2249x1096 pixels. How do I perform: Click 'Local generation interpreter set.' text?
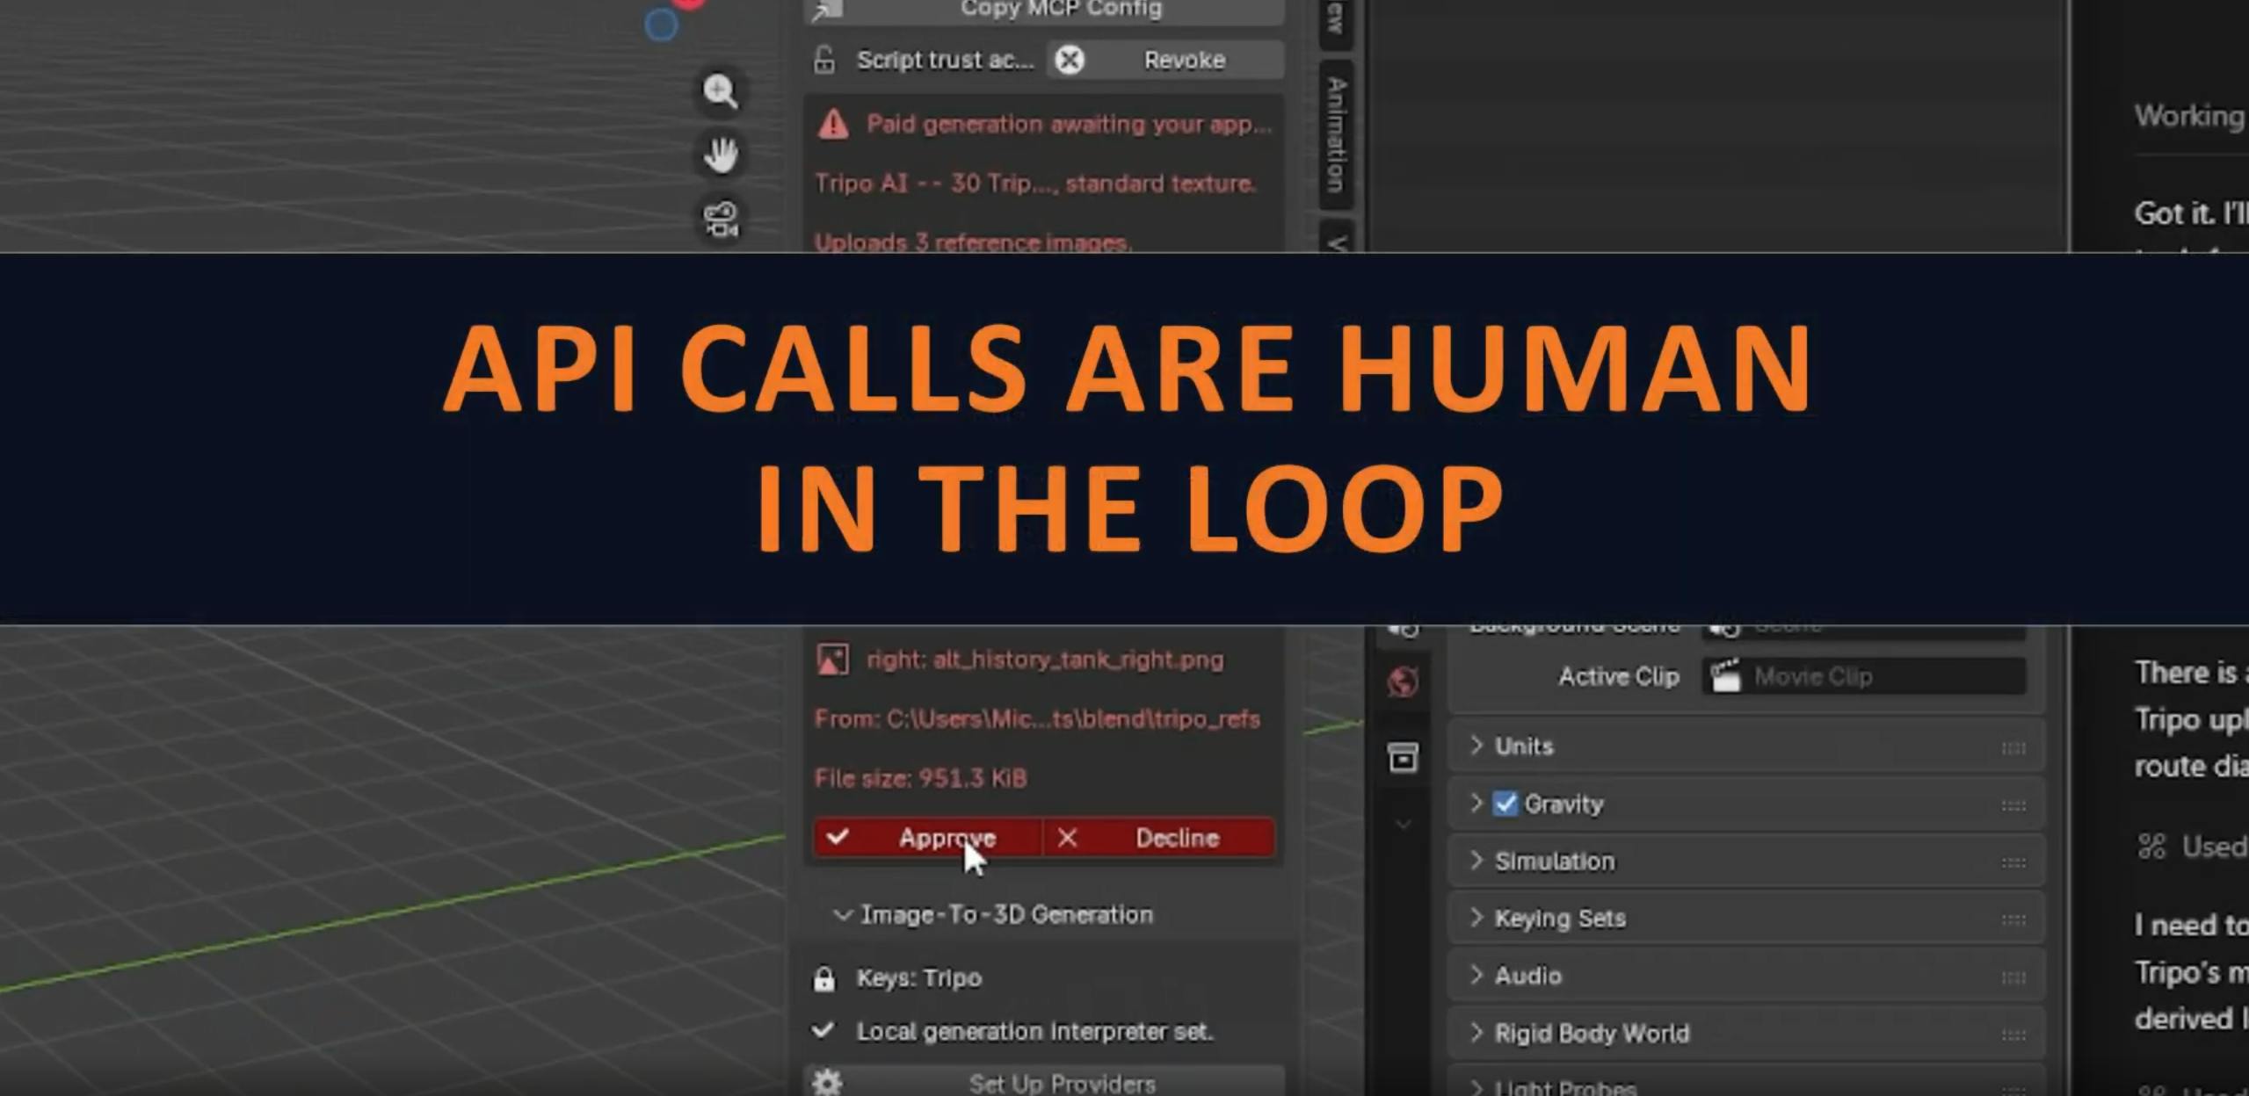[1035, 1031]
